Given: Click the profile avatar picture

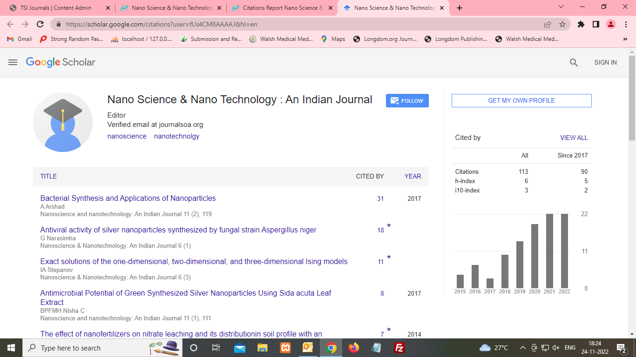Looking at the screenshot, I should coord(63,122).
